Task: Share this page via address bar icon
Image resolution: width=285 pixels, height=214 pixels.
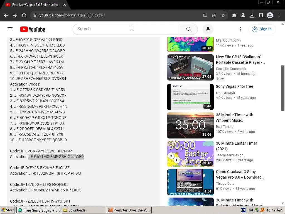Action: [214, 15]
